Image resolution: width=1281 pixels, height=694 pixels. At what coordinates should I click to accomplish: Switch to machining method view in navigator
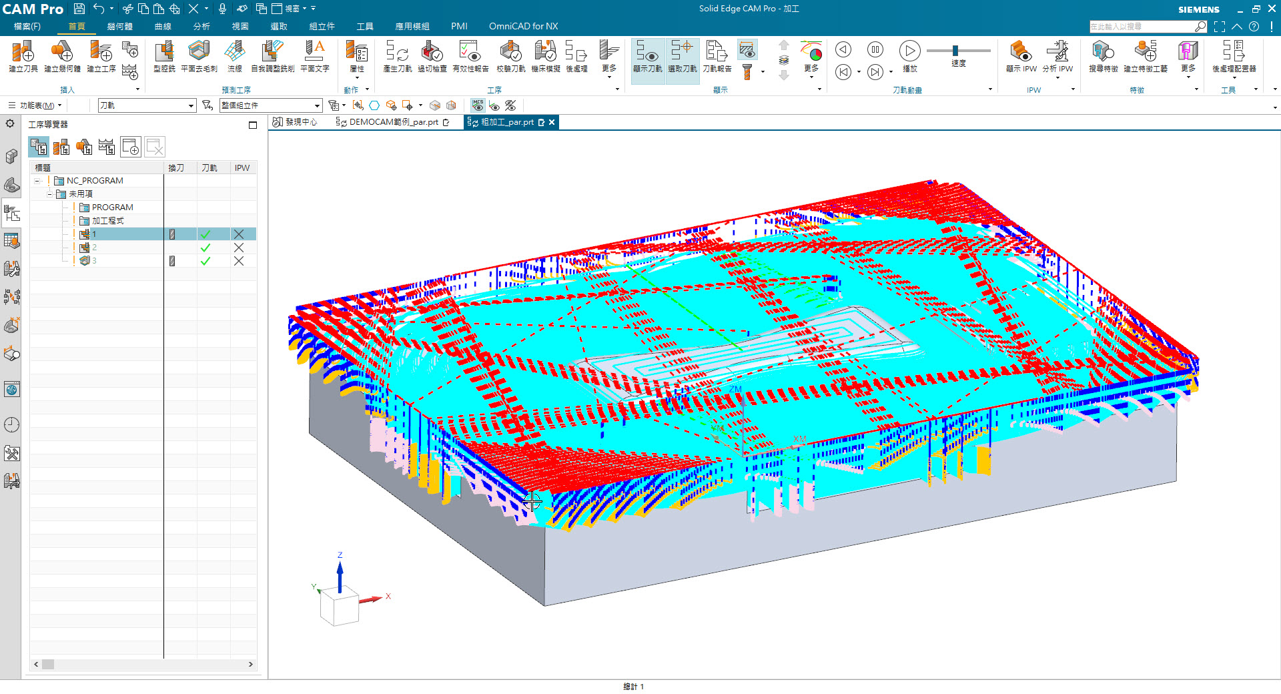click(107, 147)
